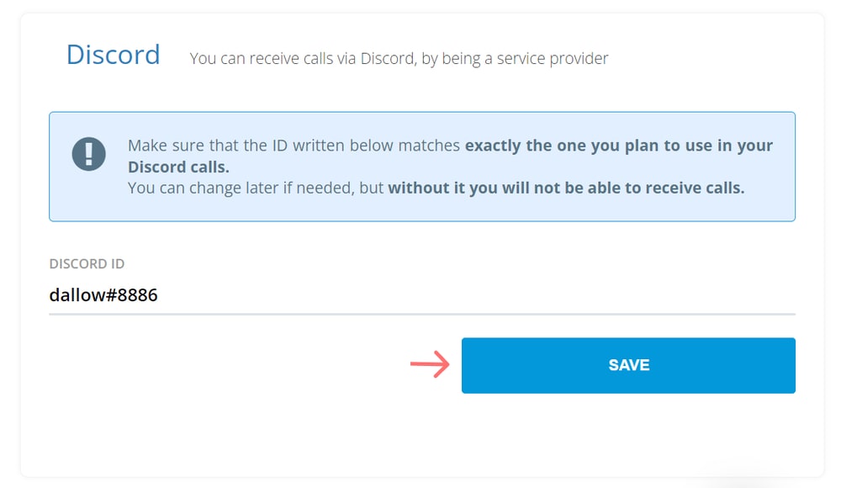Click the dallow#8886 text in the field
Image resolution: width=841 pixels, height=488 pixels.
103,294
